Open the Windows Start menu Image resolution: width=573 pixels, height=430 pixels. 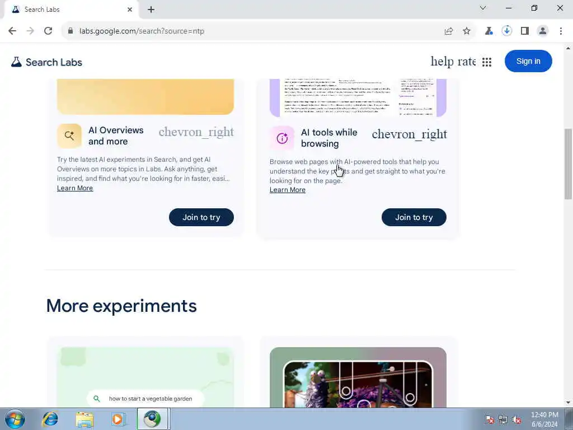tap(15, 419)
